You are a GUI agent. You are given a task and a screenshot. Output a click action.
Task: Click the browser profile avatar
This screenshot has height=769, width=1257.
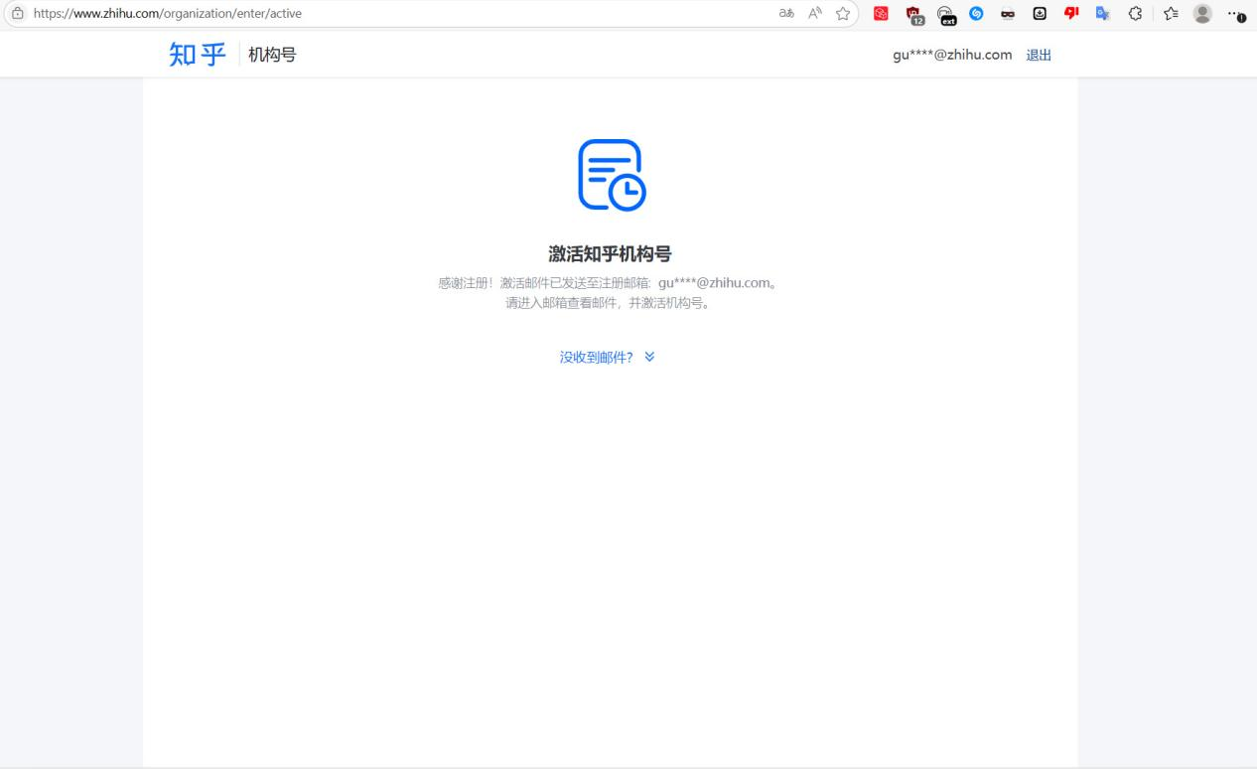(1203, 14)
